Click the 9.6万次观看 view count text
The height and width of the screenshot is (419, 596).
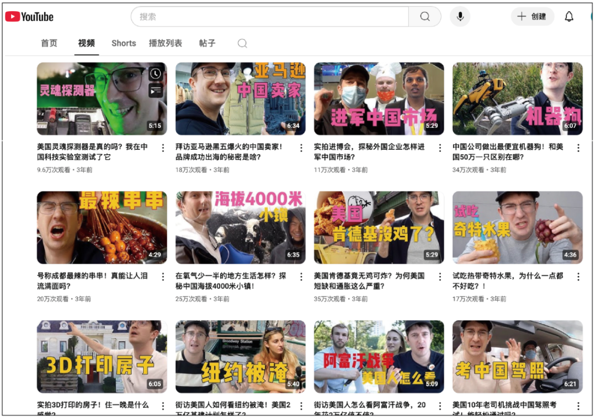coord(53,170)
